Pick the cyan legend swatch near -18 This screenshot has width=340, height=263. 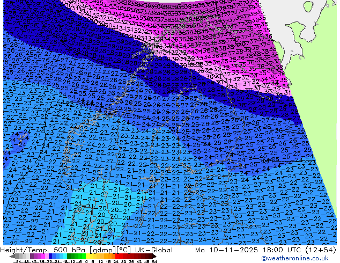(x=65, y=256)
